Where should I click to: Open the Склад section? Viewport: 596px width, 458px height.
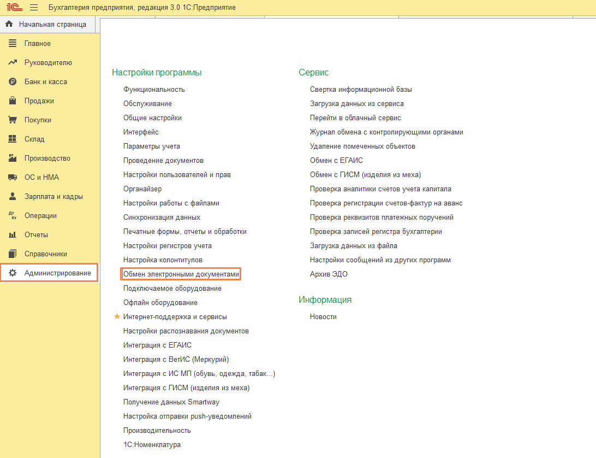tap(34, 139)
